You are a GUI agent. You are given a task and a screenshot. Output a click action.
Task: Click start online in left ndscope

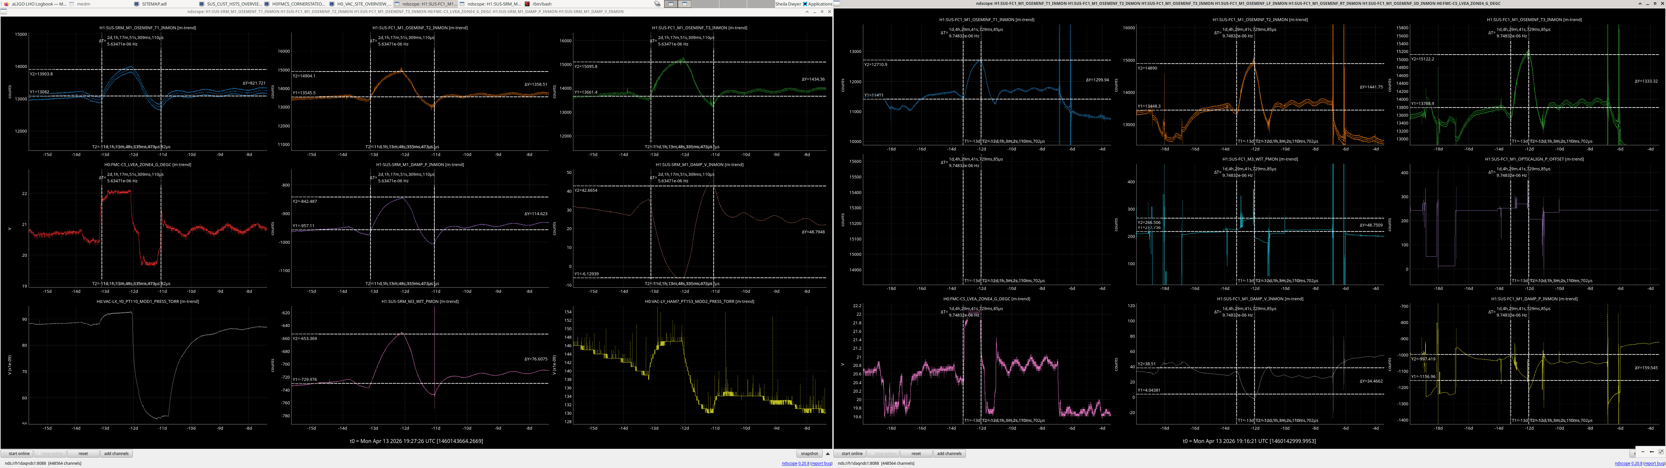[19, 454]
